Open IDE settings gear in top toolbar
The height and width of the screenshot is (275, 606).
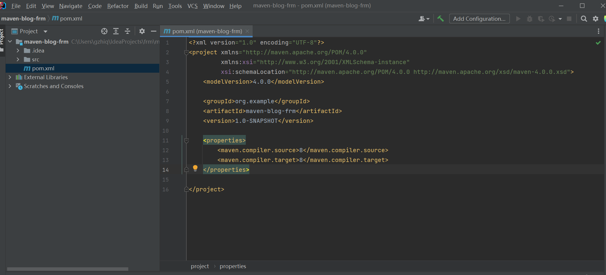pyautogui.click(x=596, y=19)
